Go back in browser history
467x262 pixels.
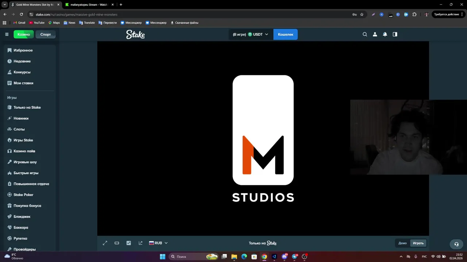(x=5, y=15)
